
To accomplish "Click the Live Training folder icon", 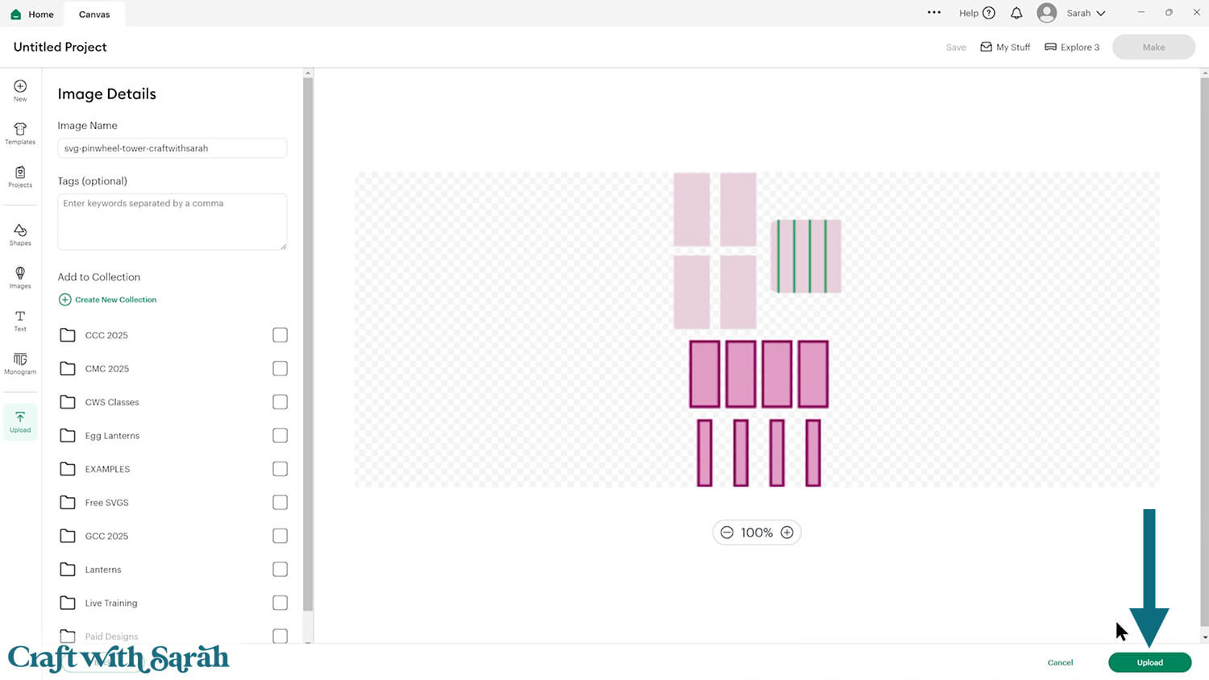I will tap(68, 603).
